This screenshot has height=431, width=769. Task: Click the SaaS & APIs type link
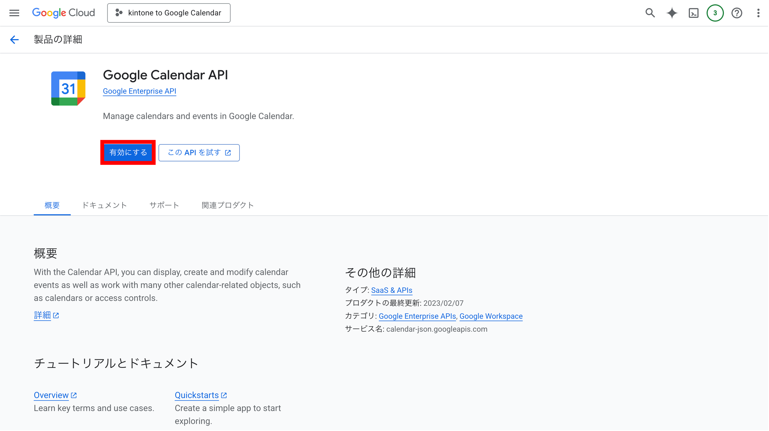point(391,290)
